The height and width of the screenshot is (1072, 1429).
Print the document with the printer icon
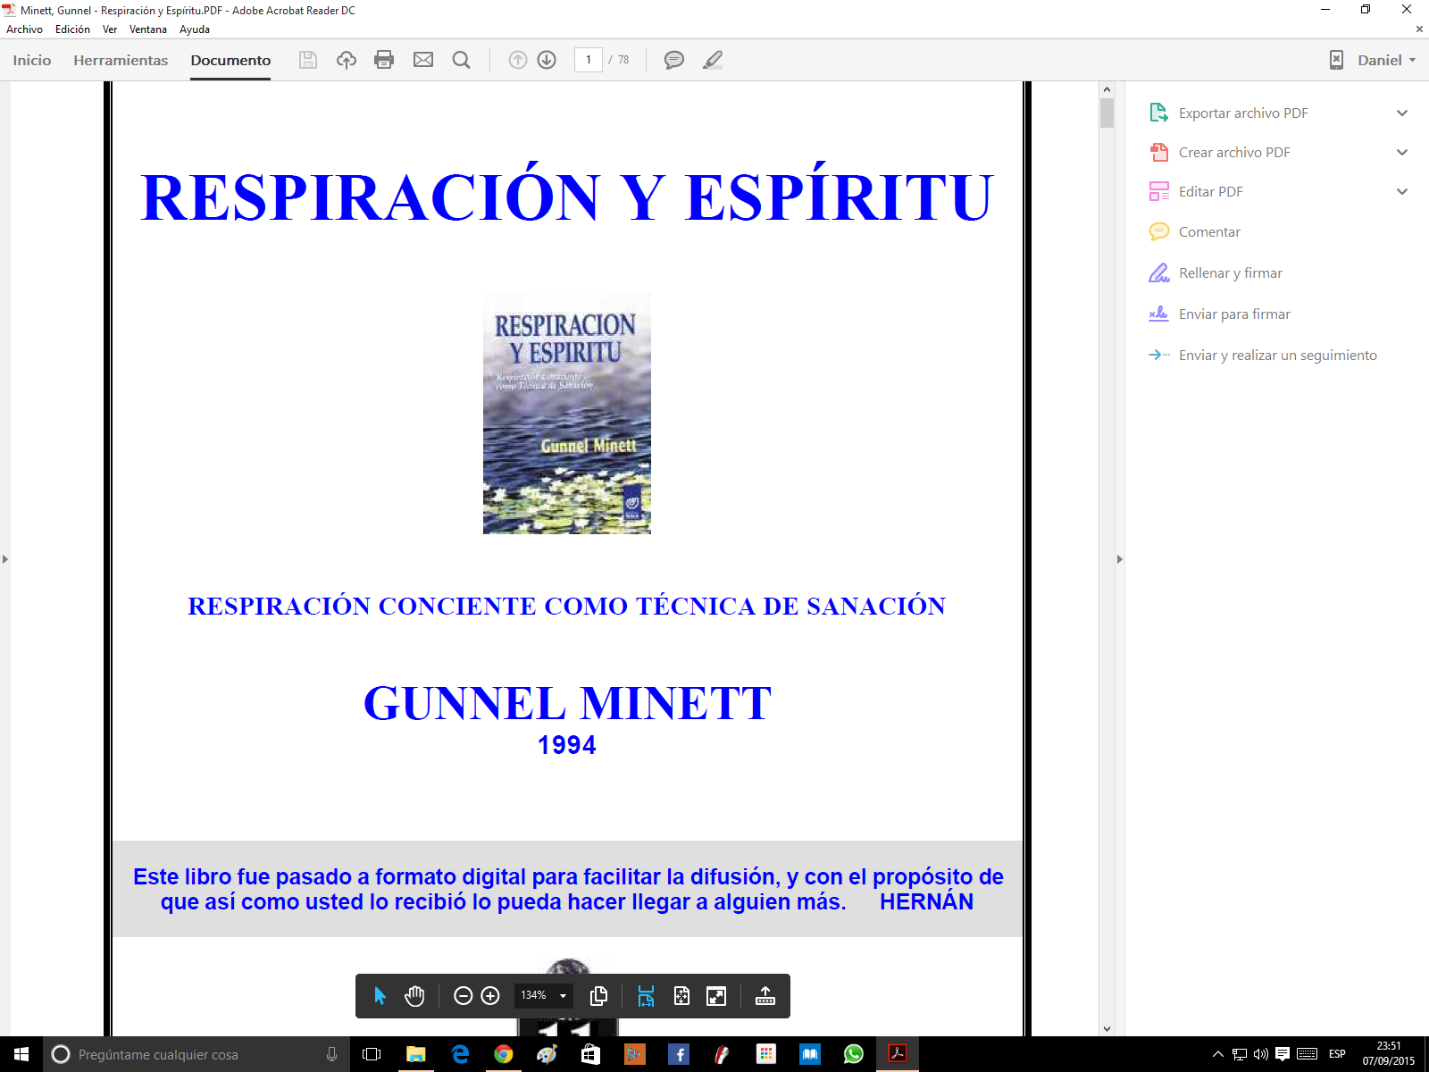pyautogui.click(x=384, y=60)
